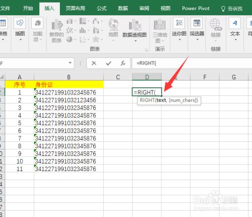Open the 图表 group dialog launcher

click(x=147, y=50)
